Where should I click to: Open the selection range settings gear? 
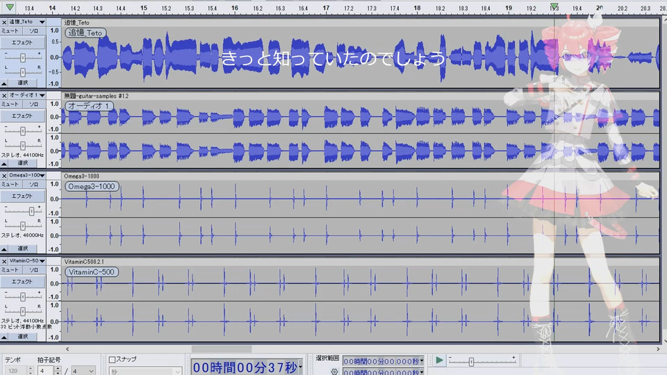click(334, 372)
